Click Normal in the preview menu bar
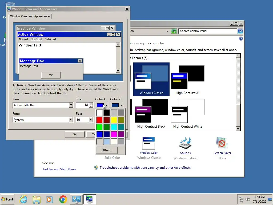Viewport: 273px width, 205px height. click(x=23, y=39)
